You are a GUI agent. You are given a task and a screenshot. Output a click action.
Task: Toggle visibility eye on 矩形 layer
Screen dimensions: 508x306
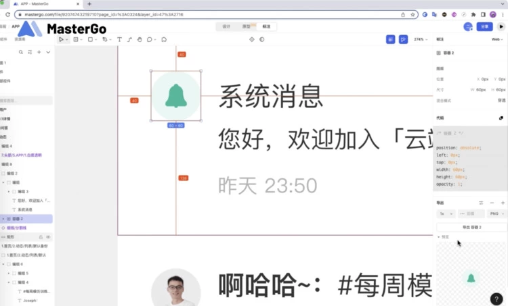48,237
